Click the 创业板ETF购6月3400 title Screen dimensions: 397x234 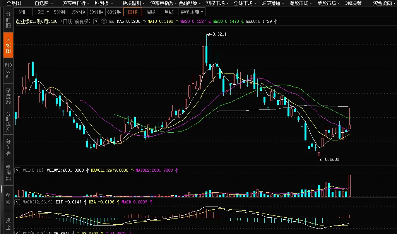click(36, 22)
